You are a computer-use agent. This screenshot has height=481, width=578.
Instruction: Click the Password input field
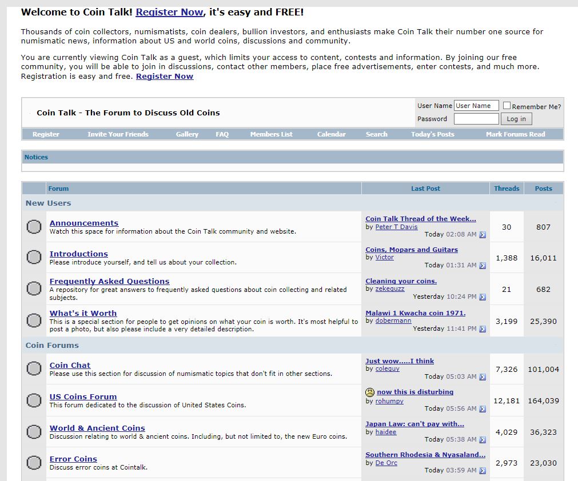point(476,119)
